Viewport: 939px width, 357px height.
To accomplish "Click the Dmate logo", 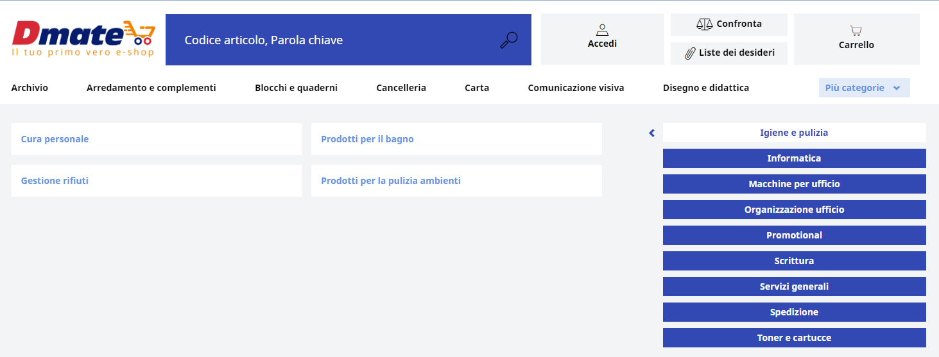I will click(x=83, y=38).
